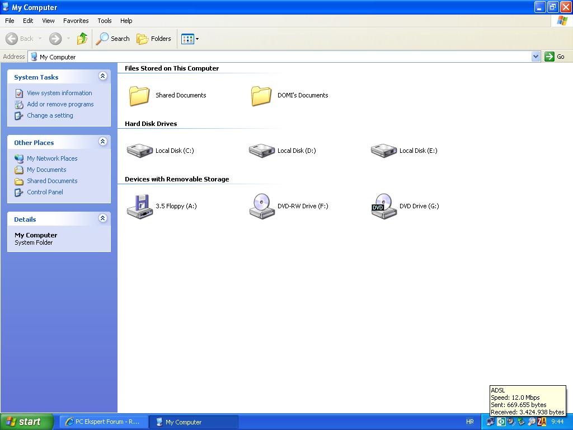Open Local Disk (E:) drive
The height and width of the screenshot is (430, 573).
click(x=383, y=151)
